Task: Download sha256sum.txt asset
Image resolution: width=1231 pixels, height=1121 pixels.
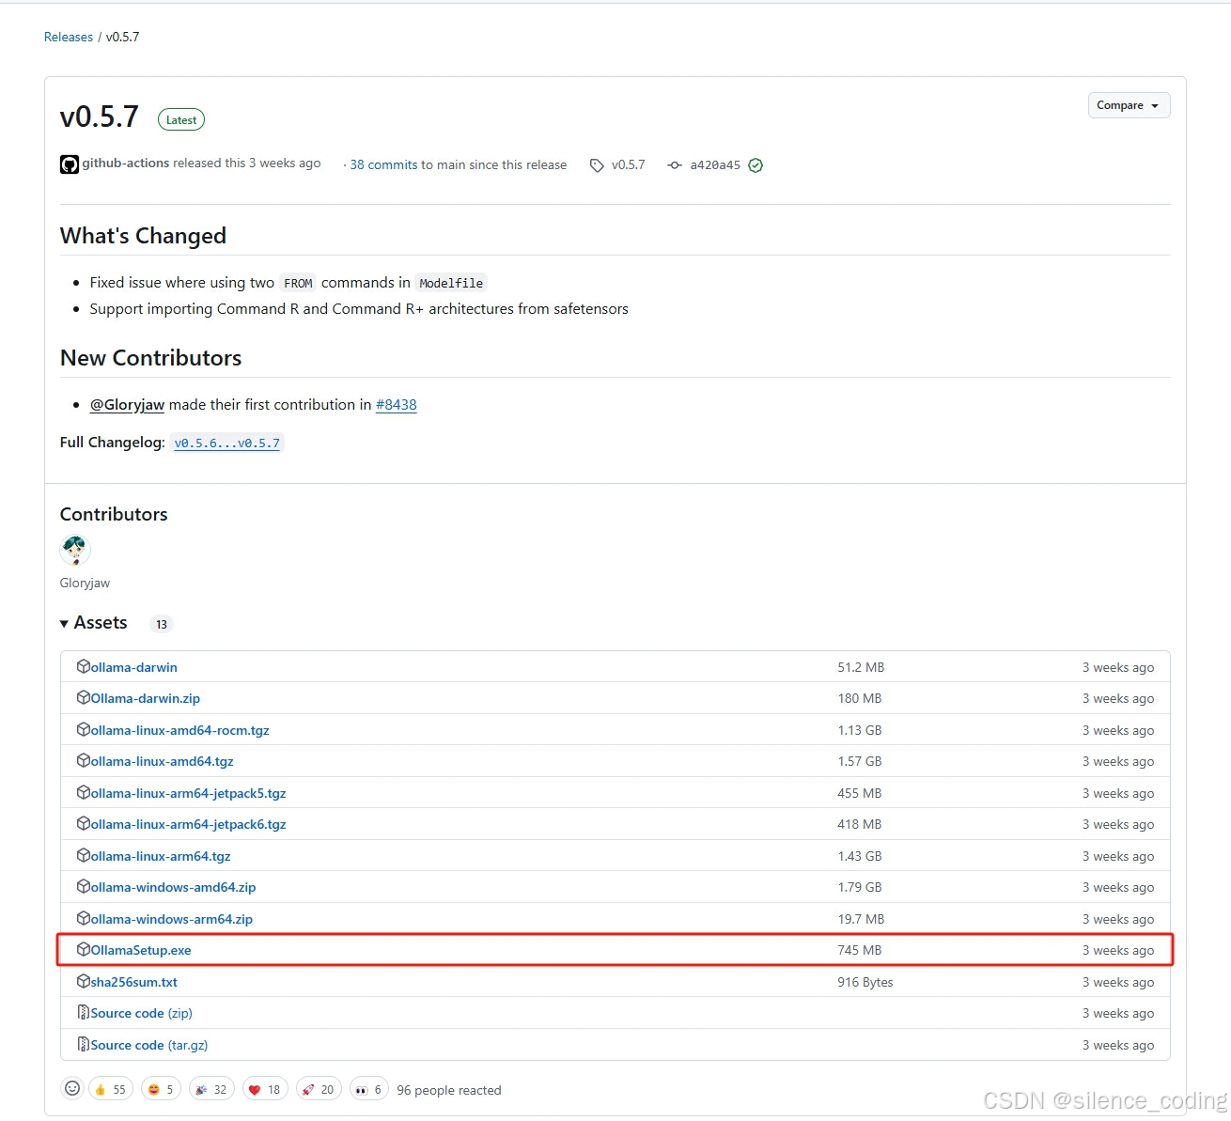Action: point(134,982)
